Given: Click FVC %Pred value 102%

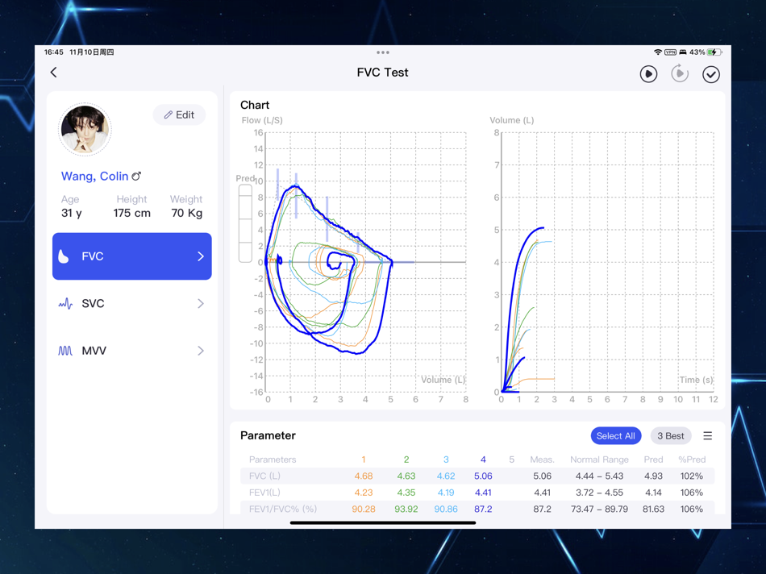Looking at the screenshot, I should point(692,476).
